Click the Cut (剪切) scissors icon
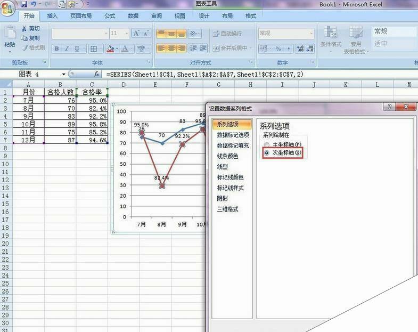 click(24, 28)
